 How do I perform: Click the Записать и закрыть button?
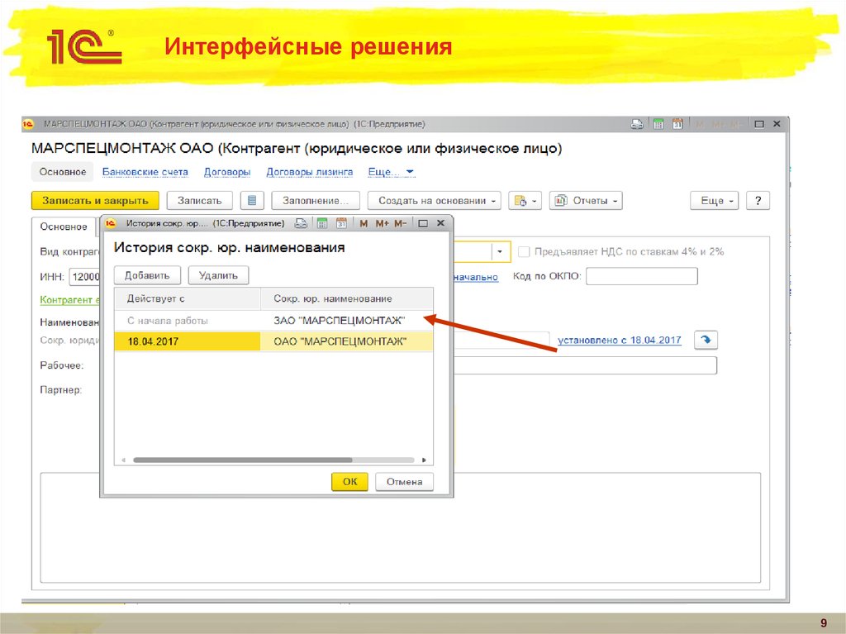(x=95, y=201)
